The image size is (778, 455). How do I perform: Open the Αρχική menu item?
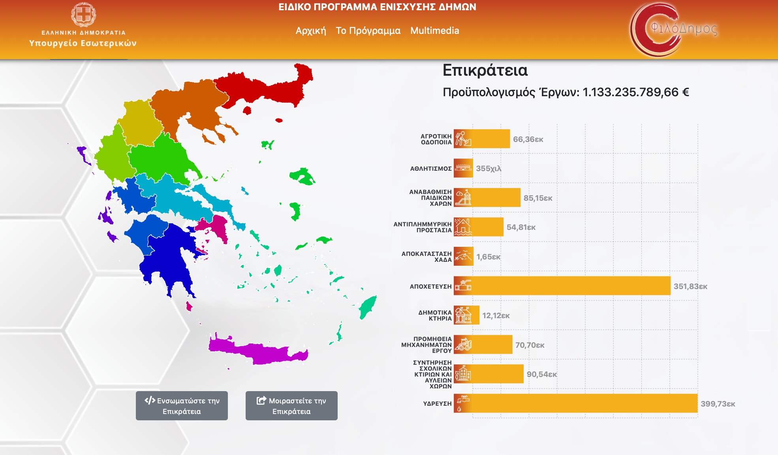(311, 31)
